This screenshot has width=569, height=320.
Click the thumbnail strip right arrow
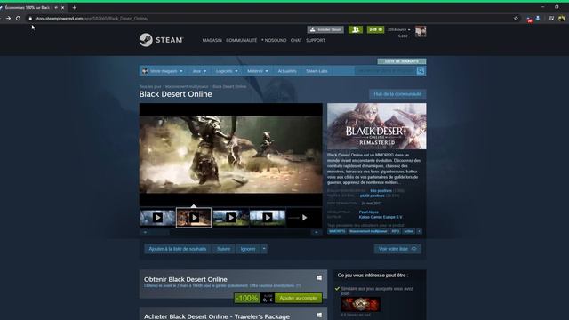tap(317, 232)
